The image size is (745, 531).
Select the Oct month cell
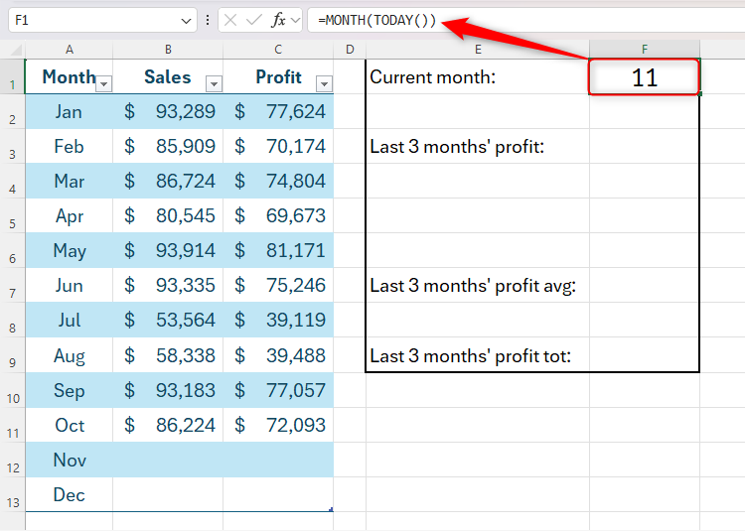point(70,425)
